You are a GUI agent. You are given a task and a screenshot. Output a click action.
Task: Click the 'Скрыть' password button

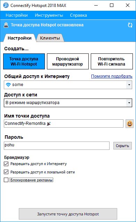click(x=122, y=146)
